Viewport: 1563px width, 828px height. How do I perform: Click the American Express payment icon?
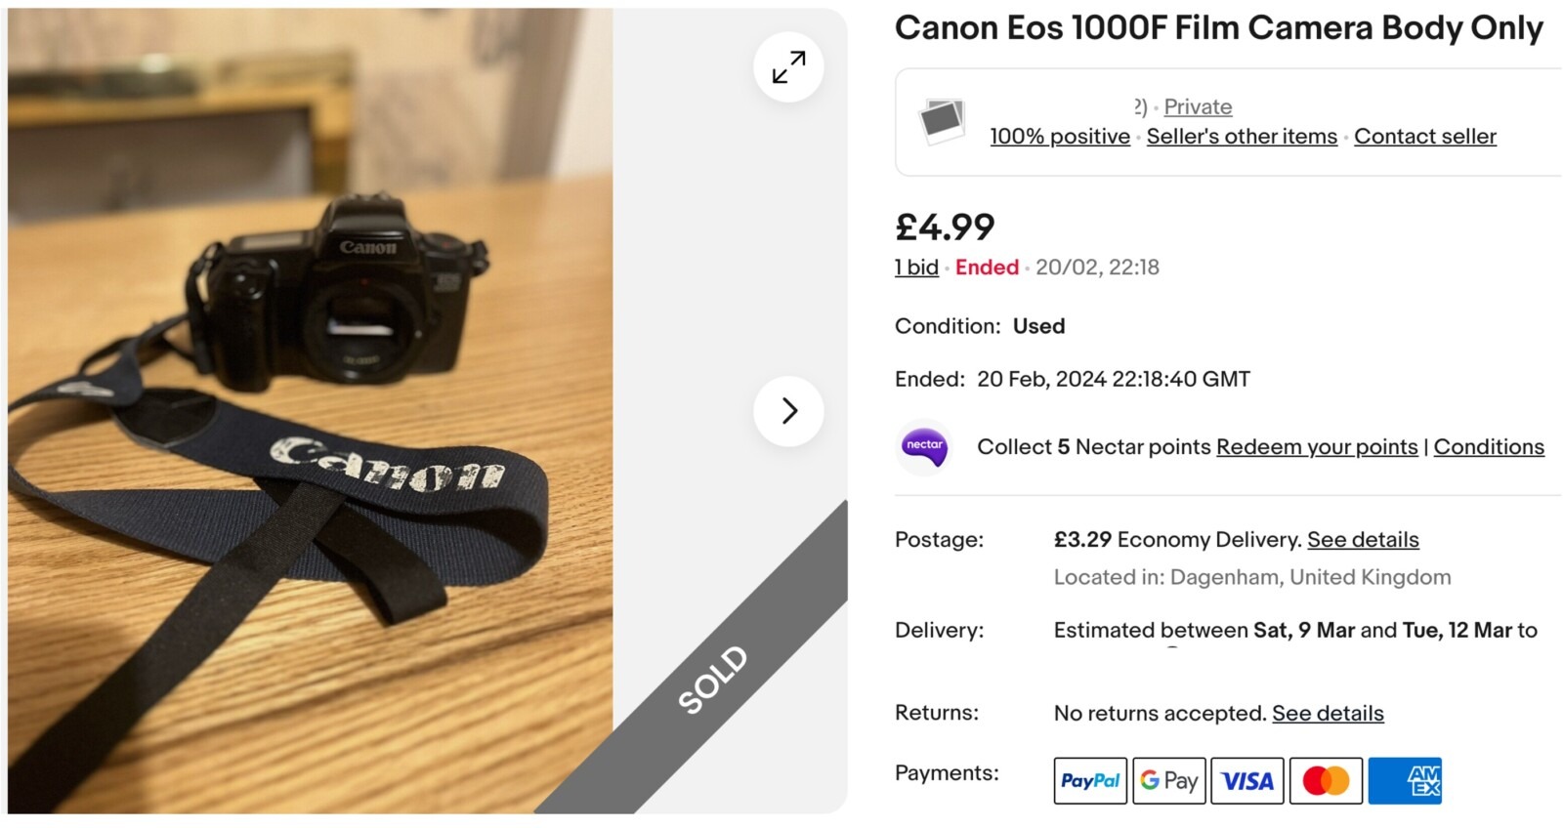(x=1405, y=781)
